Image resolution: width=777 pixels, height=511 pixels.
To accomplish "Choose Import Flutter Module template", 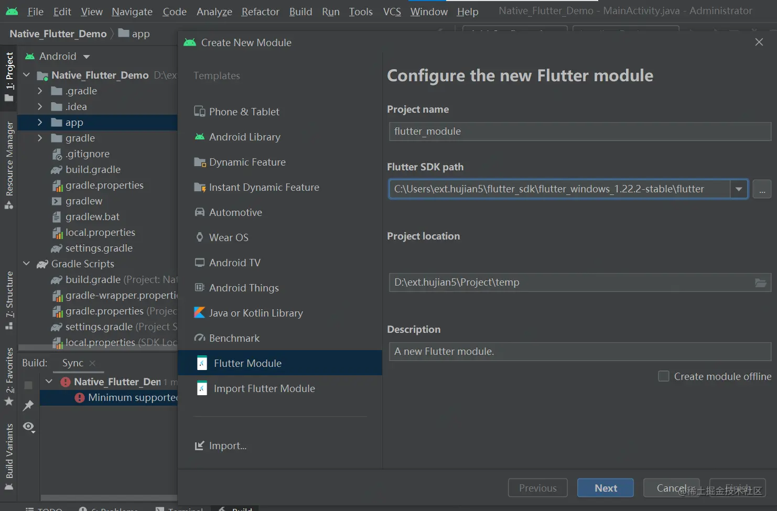I will (x=256, y=388).
